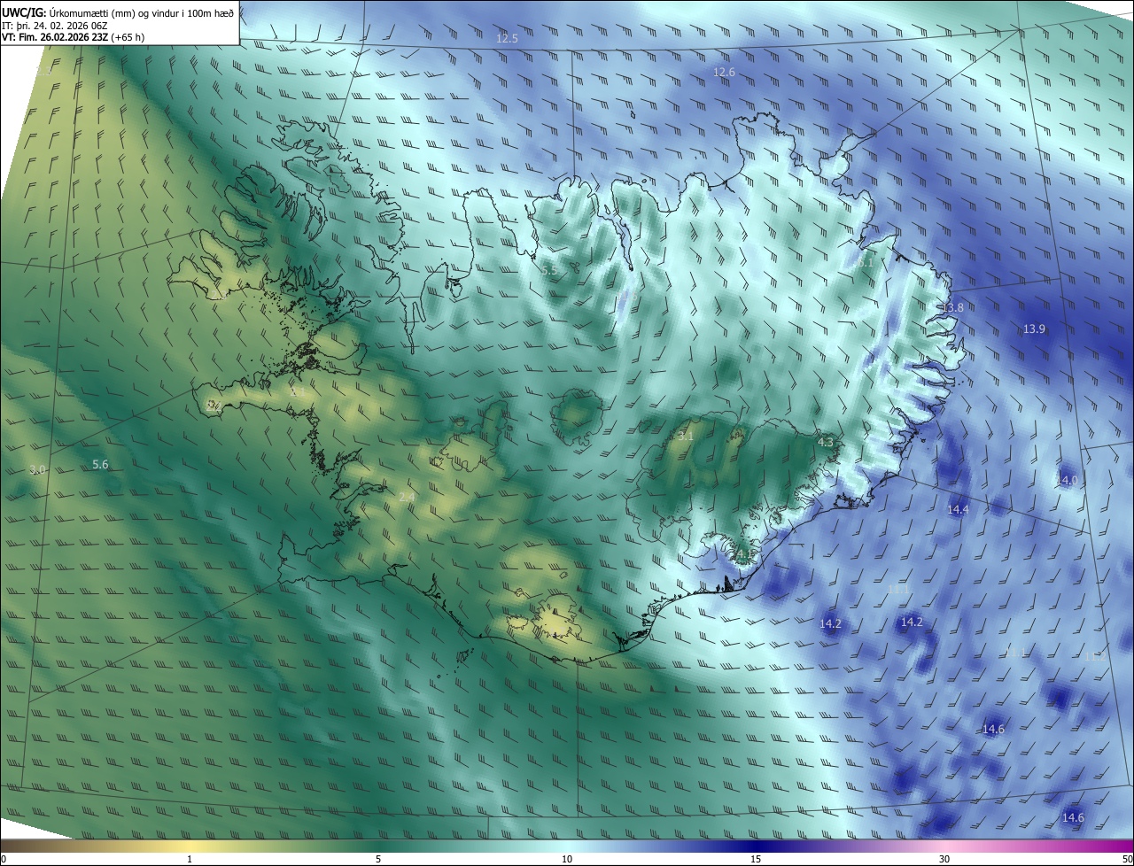
Task: Click the UWC/IG map title text
Action: (x=118, y=12)
